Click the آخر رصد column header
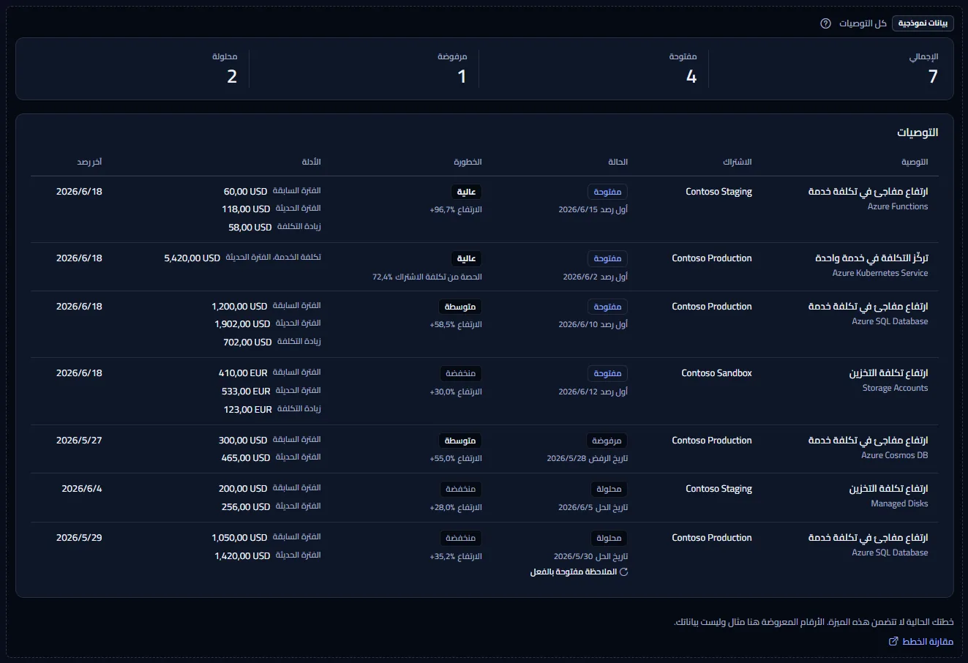Viewport: 968px width, 663px height. pos(90,162)
